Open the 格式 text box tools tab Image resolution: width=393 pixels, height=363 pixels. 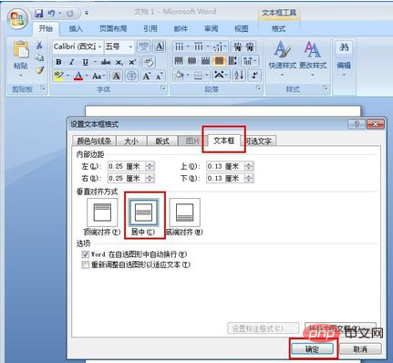pyautogui.click(x=278, y=29)
